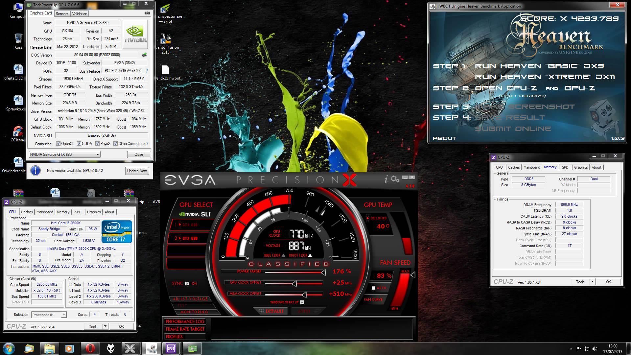This screenshot has height=355, width=631.
Task: Open the PERFORMANCE LOG panel
Action: click(185, 321)
